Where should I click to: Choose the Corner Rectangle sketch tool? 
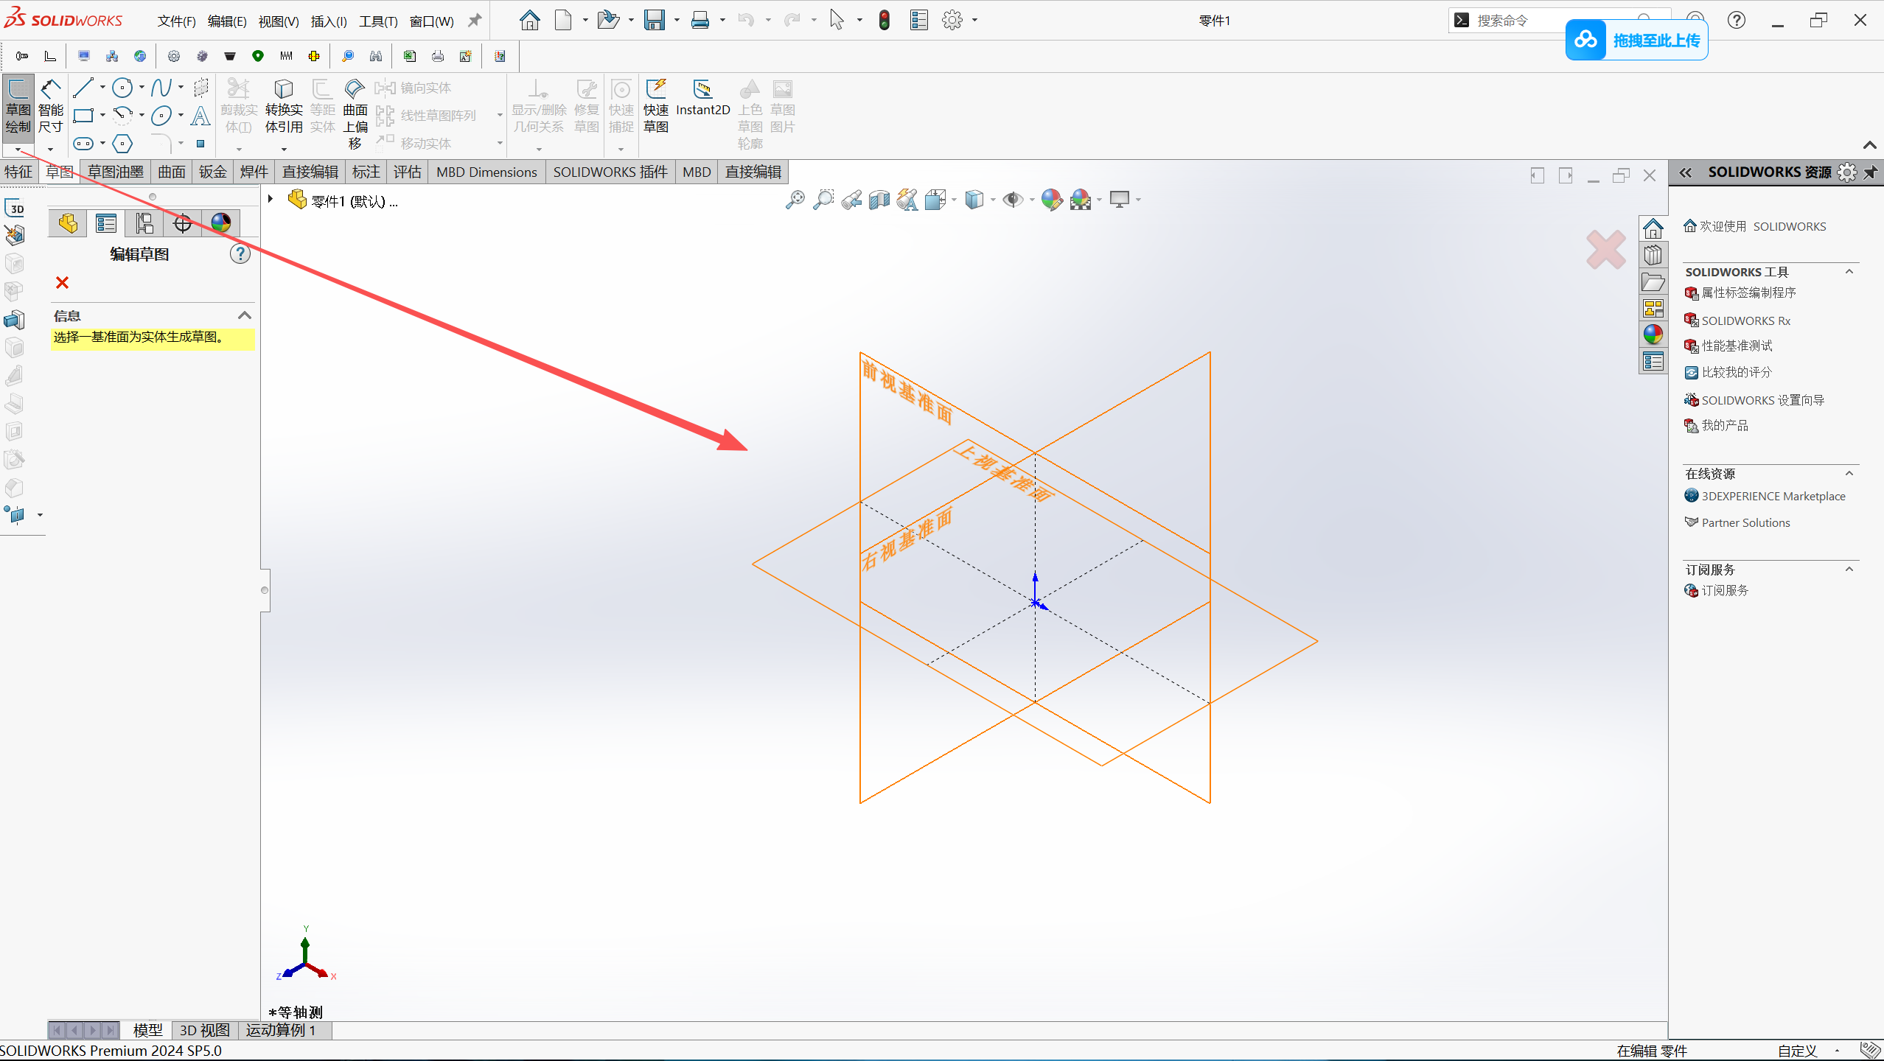click(83, 116)
